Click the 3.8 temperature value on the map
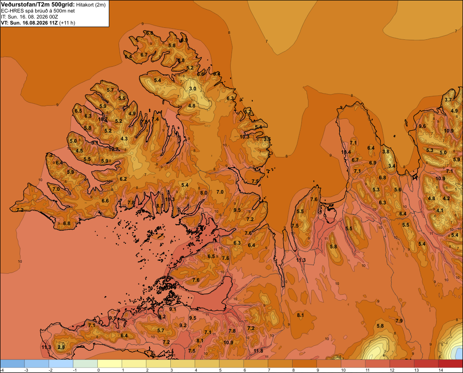 tap(386, 152)
